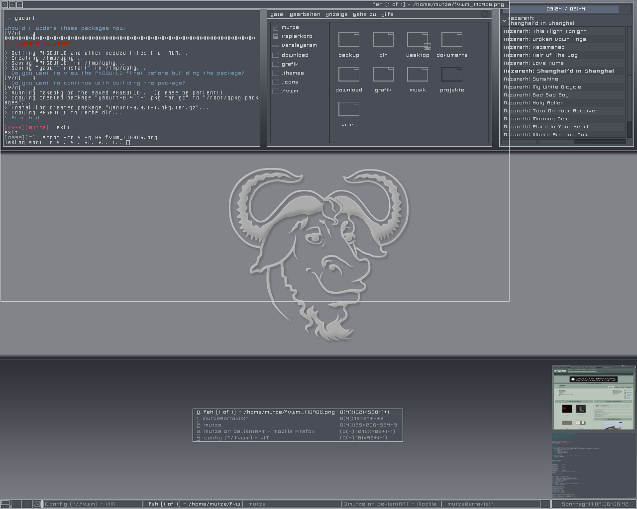The height and width of the screenshot is (509, 637).
Task: Click the envelope icon in bottom panel
Action: (x=37, y=504)
